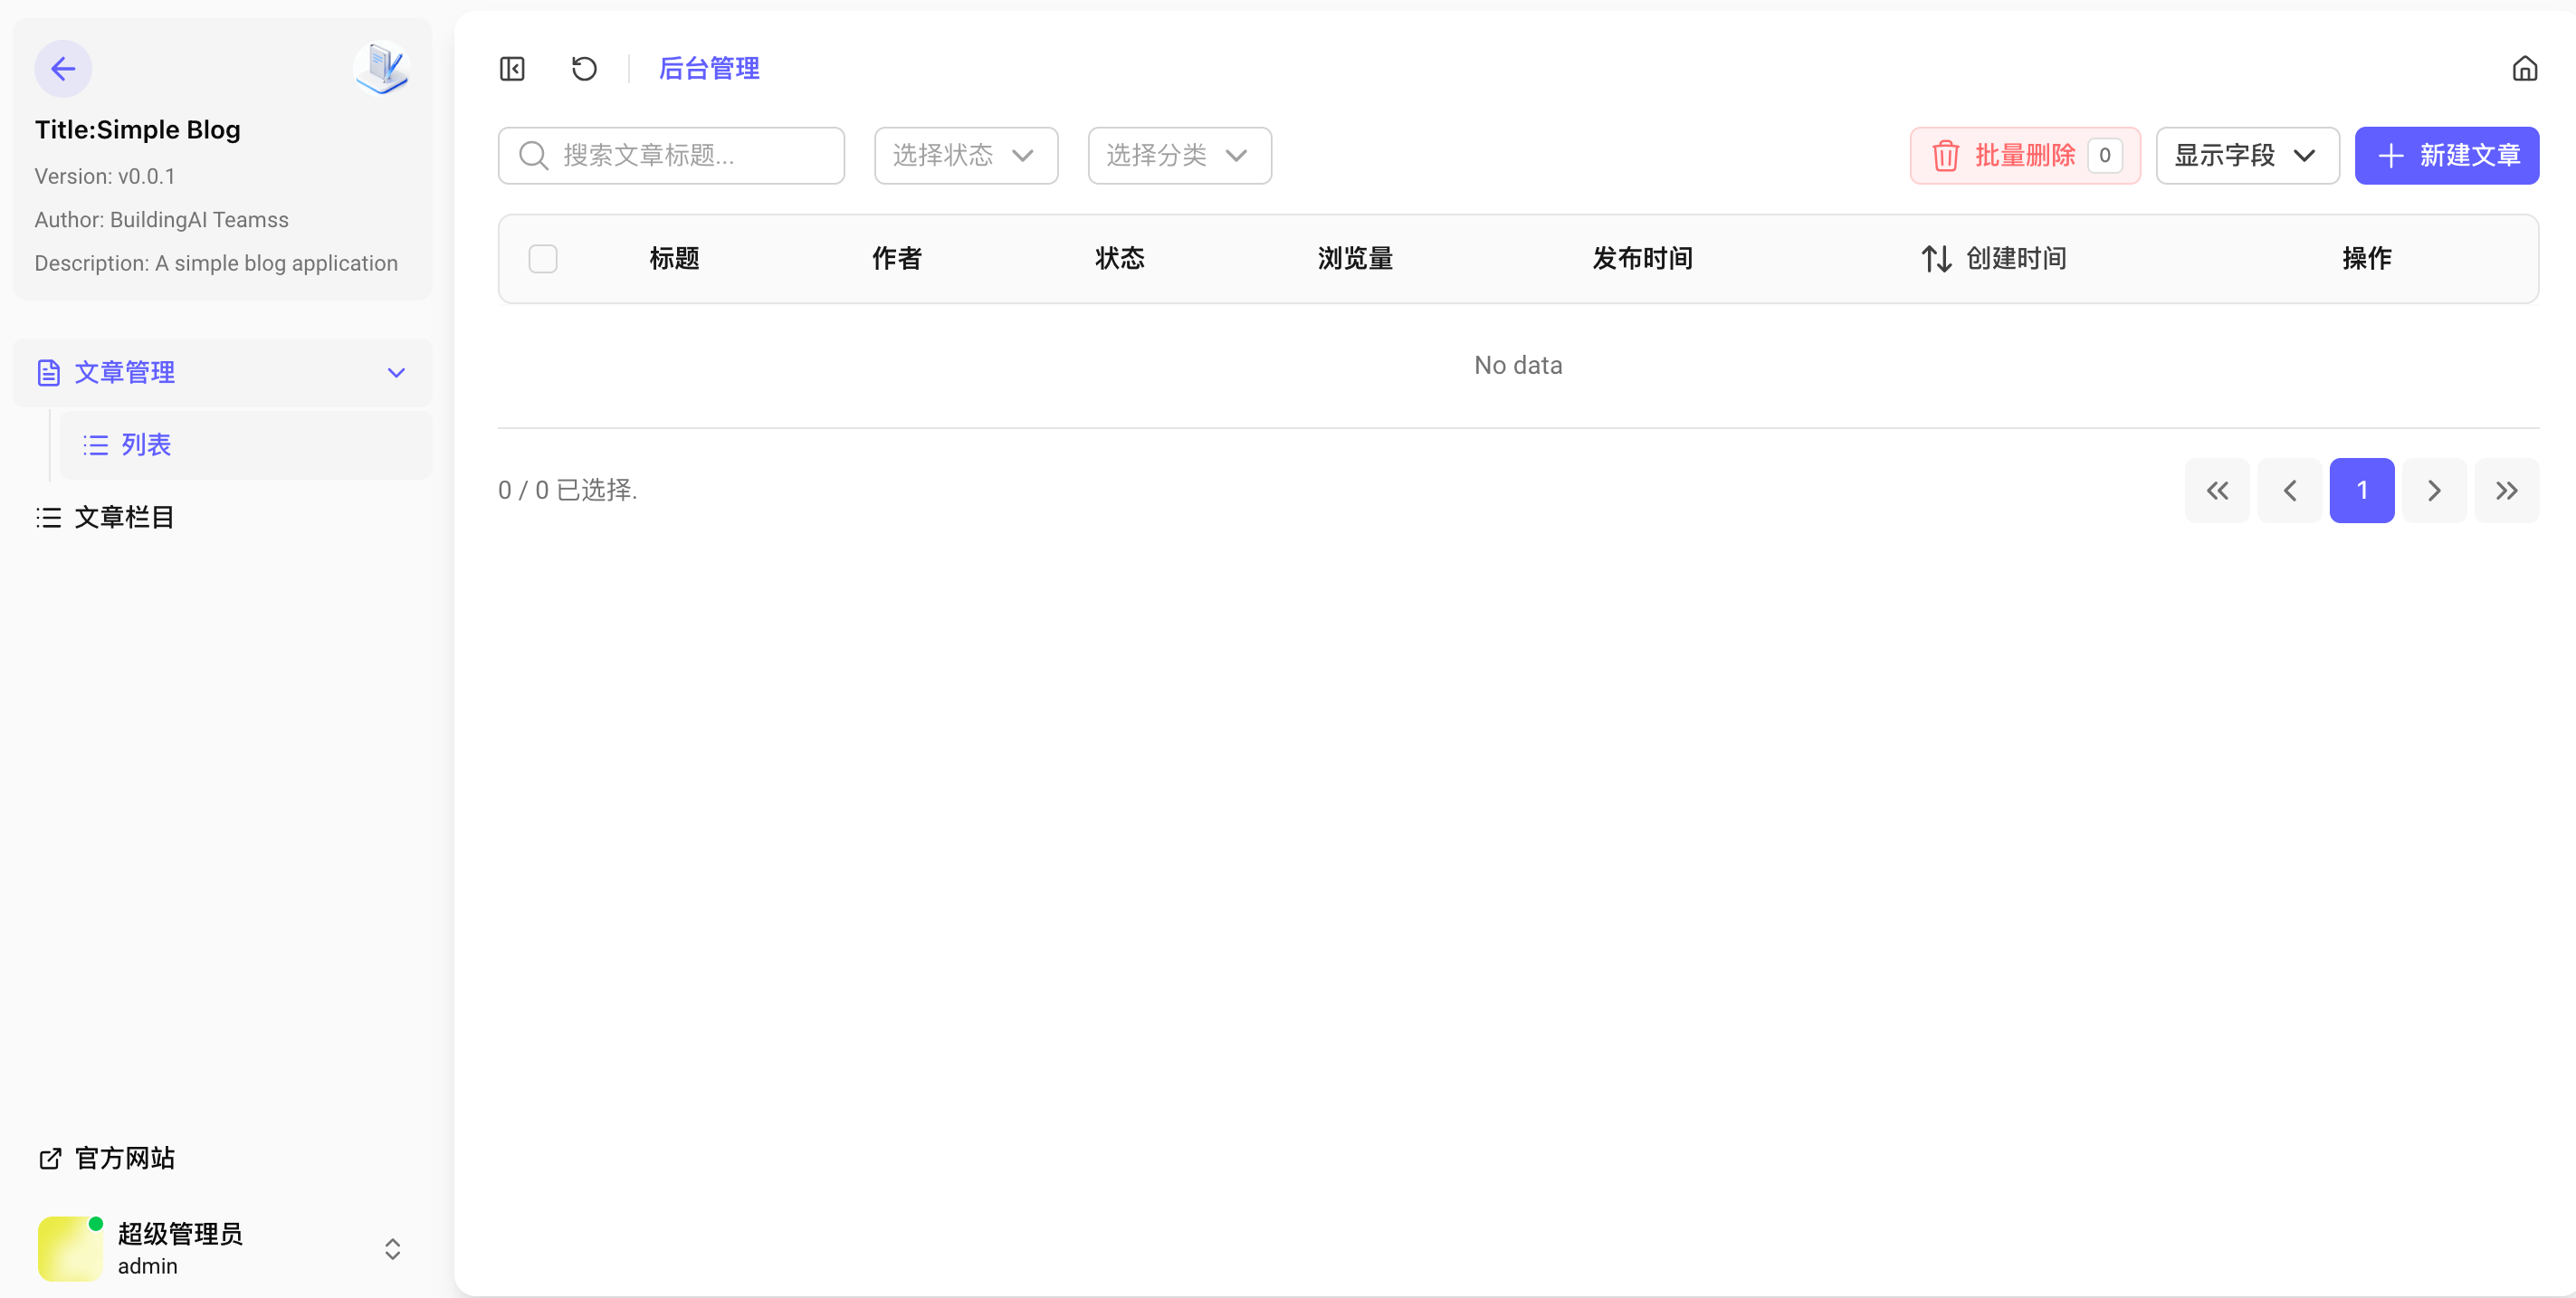Click the trash icon in 批量删除 button
The width and height of the screenshot is (2576, 1298).
coord(1945,156)
